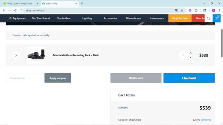
Task: Open the Lighting menu
Action: point(87,18)
